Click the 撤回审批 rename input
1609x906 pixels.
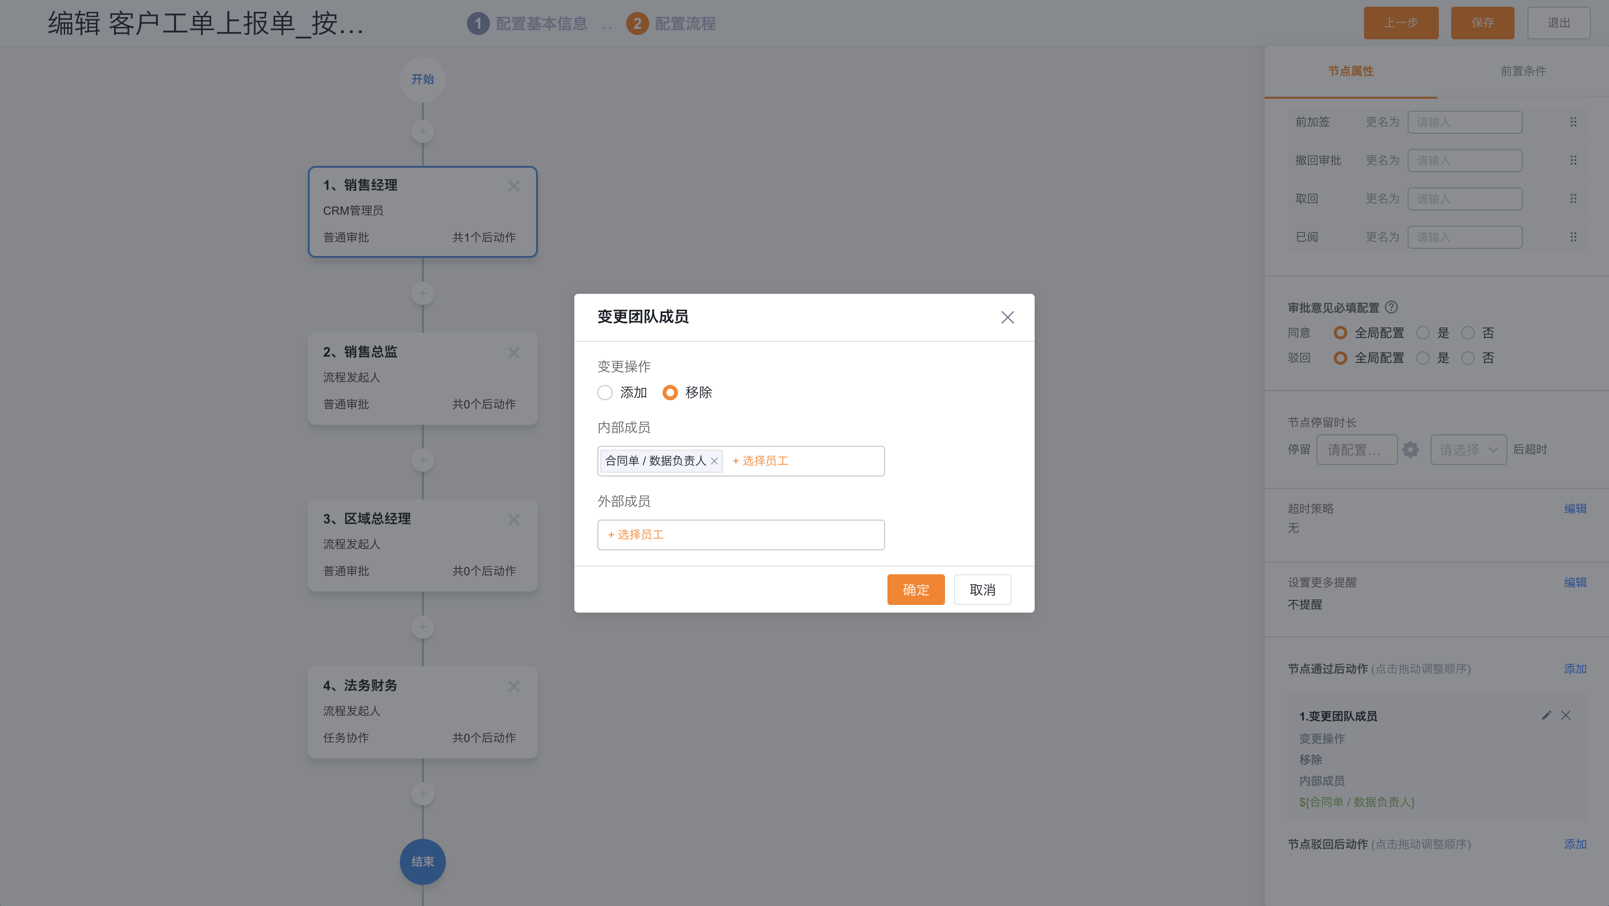pos(1465,161)
